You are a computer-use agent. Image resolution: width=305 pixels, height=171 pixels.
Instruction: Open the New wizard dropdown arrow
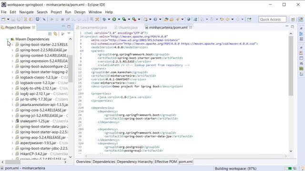8,19
